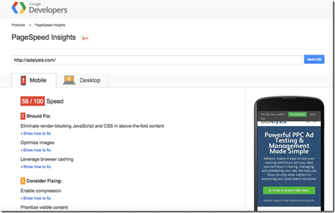Viewport: 335px width, 213px height.
Task: Expand fix details for render-blocking JavaScript
Action: tap(36, 133)
